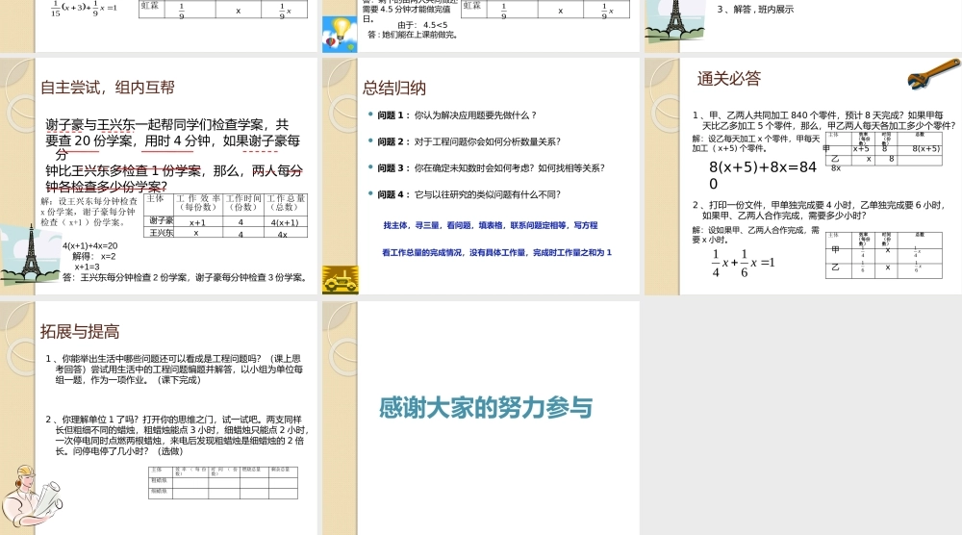Viewport: 962px width, 535px height.
Task: Click solution text 解:设王兴东每分钟检查
Action: (89, 211)
